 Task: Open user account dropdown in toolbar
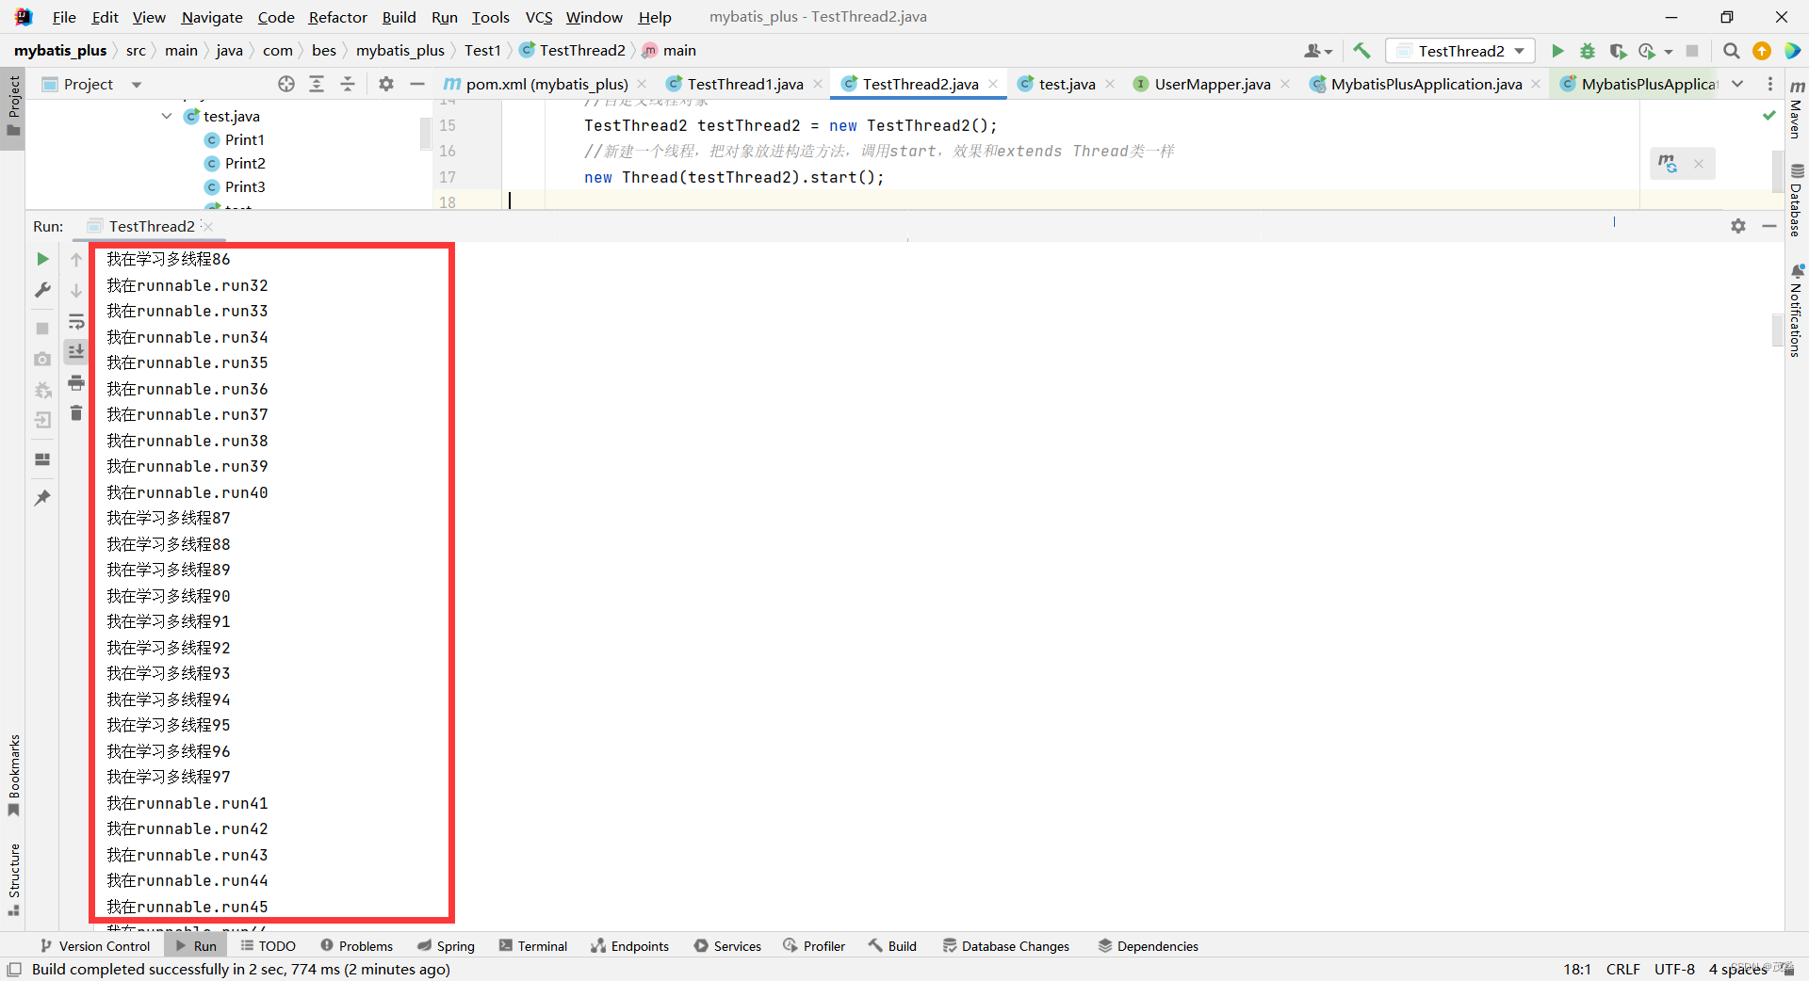[x=1318, y=51]
